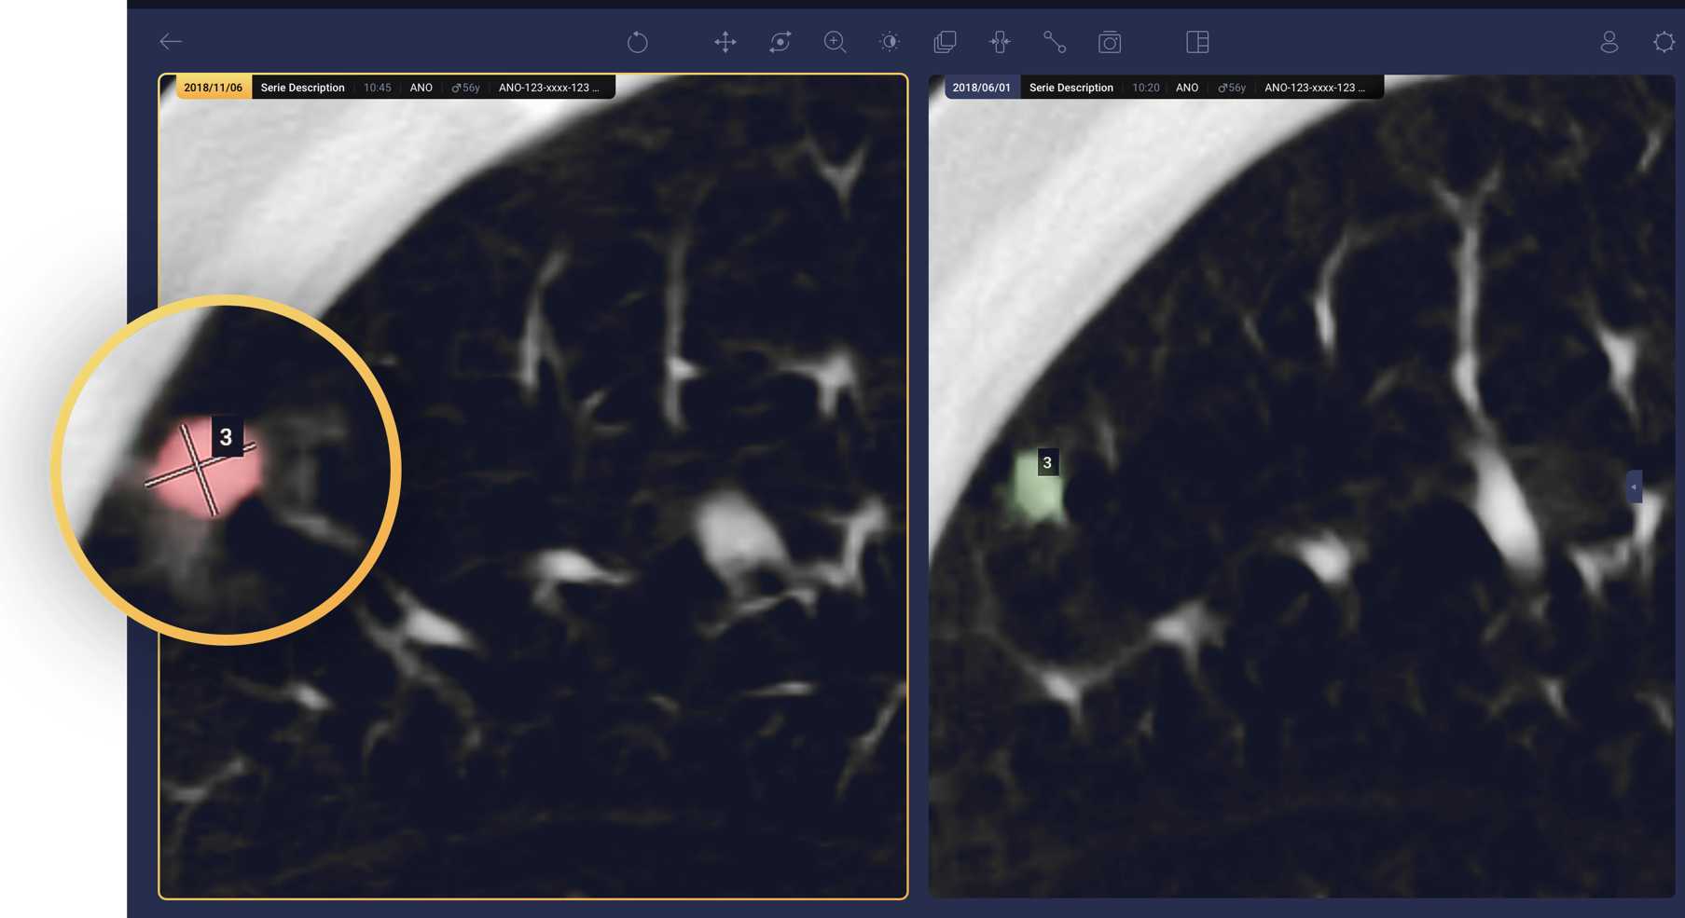Toggle the split layout view icon
Viewport: 1685px width, 918px height.
pos(1197,42)
